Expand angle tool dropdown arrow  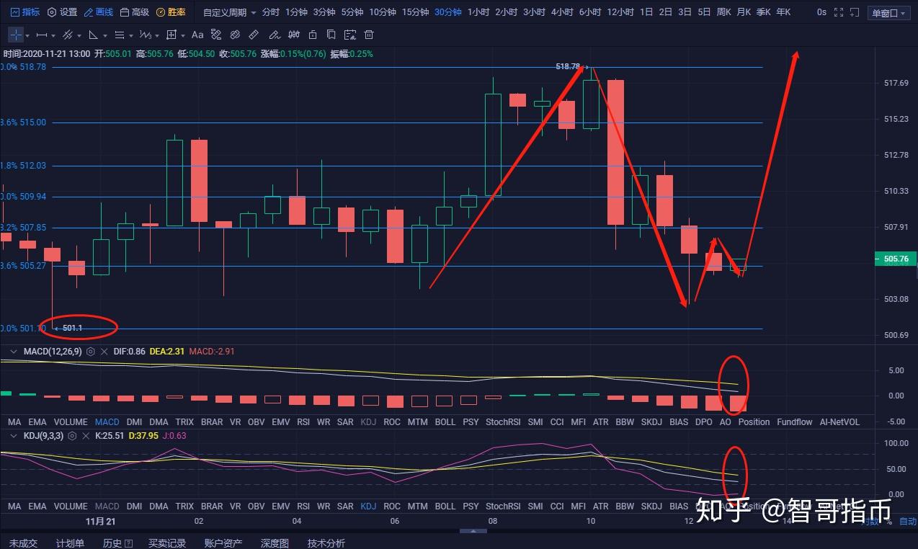pyautogui.click(x=106, y=35)
